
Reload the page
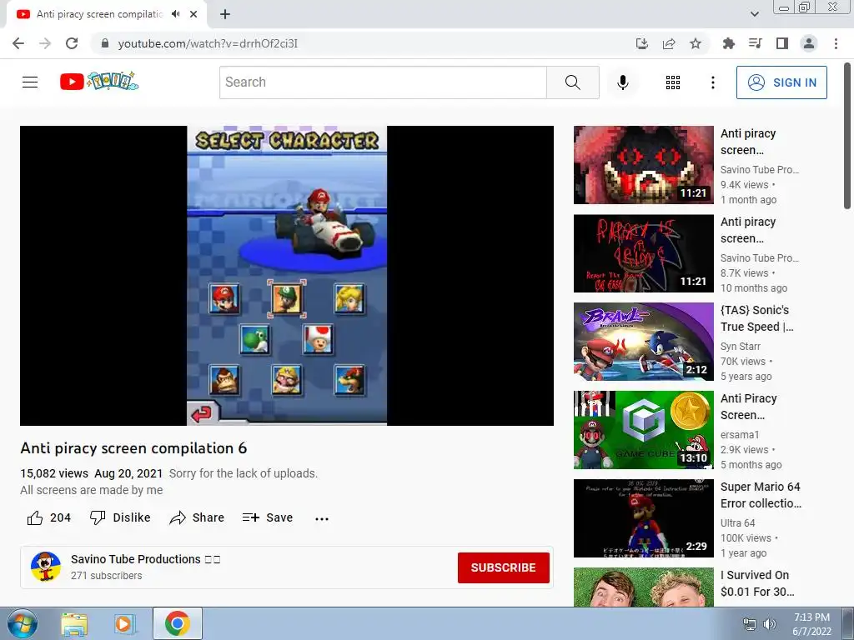(72, 43)
